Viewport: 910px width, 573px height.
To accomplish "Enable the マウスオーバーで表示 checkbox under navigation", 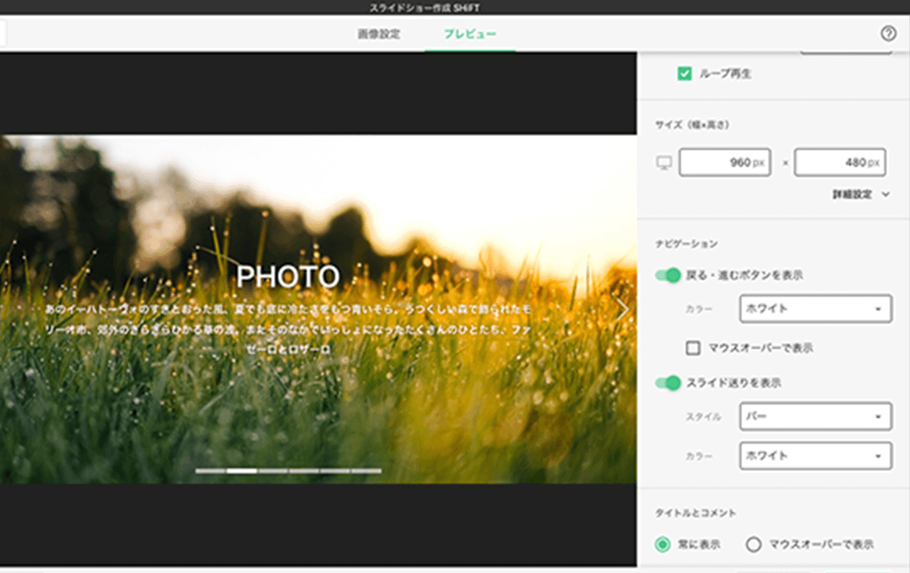I will [693, 348].
